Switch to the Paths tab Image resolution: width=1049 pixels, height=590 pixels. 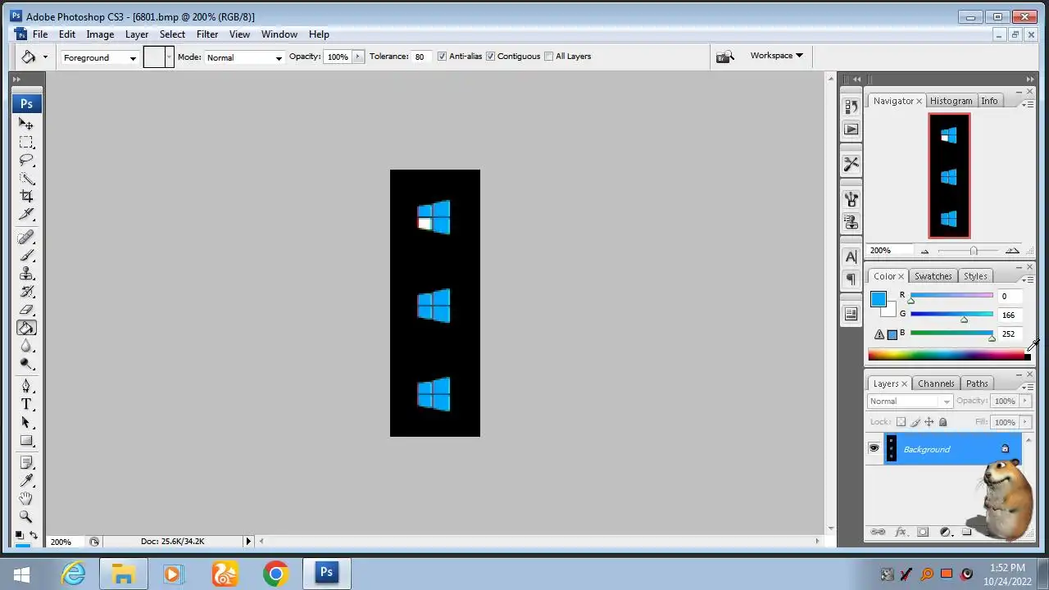(x=977, y=383)
